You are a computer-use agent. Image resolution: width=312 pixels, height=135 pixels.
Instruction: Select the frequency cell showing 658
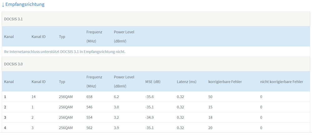tap(90, 97)
